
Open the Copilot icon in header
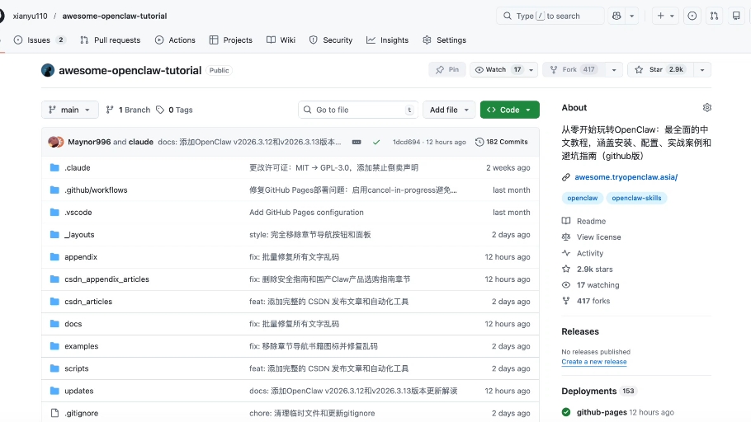coord(616,16)
